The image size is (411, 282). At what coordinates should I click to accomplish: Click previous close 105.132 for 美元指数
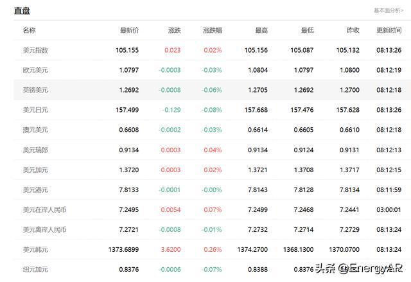pyautogui.click(x=348, y=50)
